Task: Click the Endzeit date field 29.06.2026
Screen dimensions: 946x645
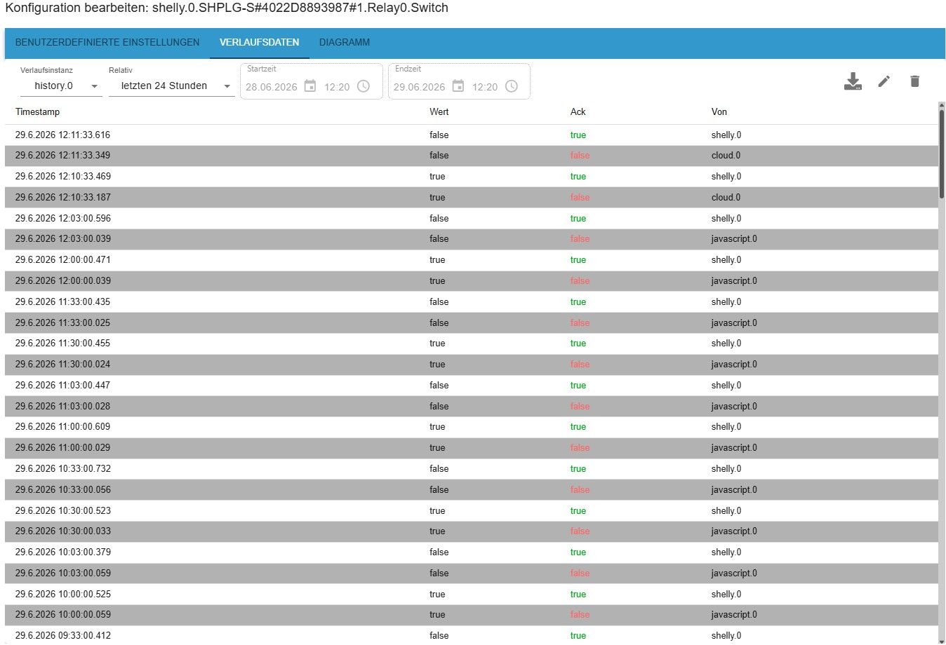Action: click(420, 87)
